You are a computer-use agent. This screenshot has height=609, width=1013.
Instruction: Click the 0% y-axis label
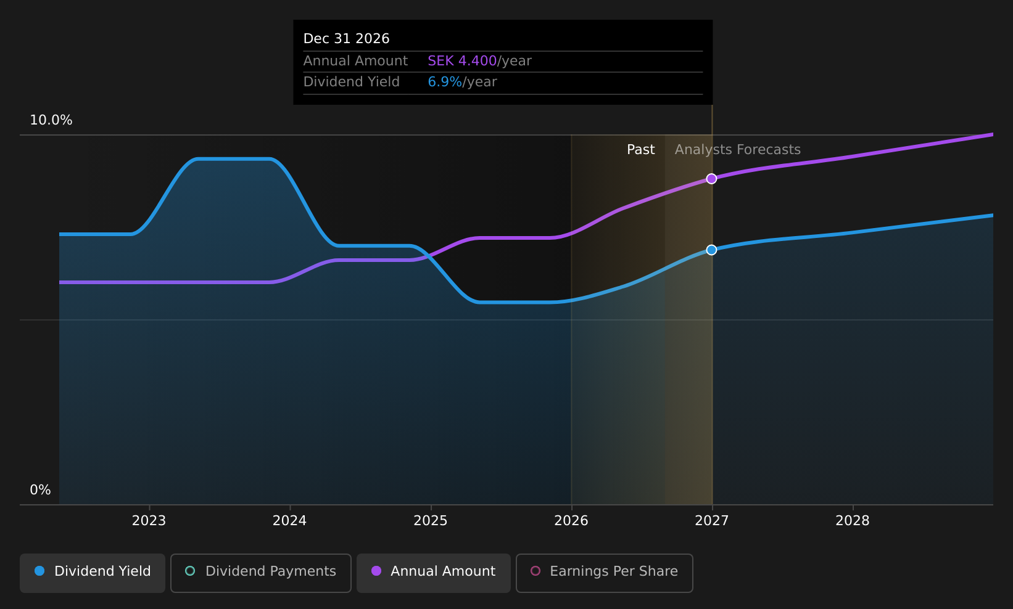click(41, 490)
